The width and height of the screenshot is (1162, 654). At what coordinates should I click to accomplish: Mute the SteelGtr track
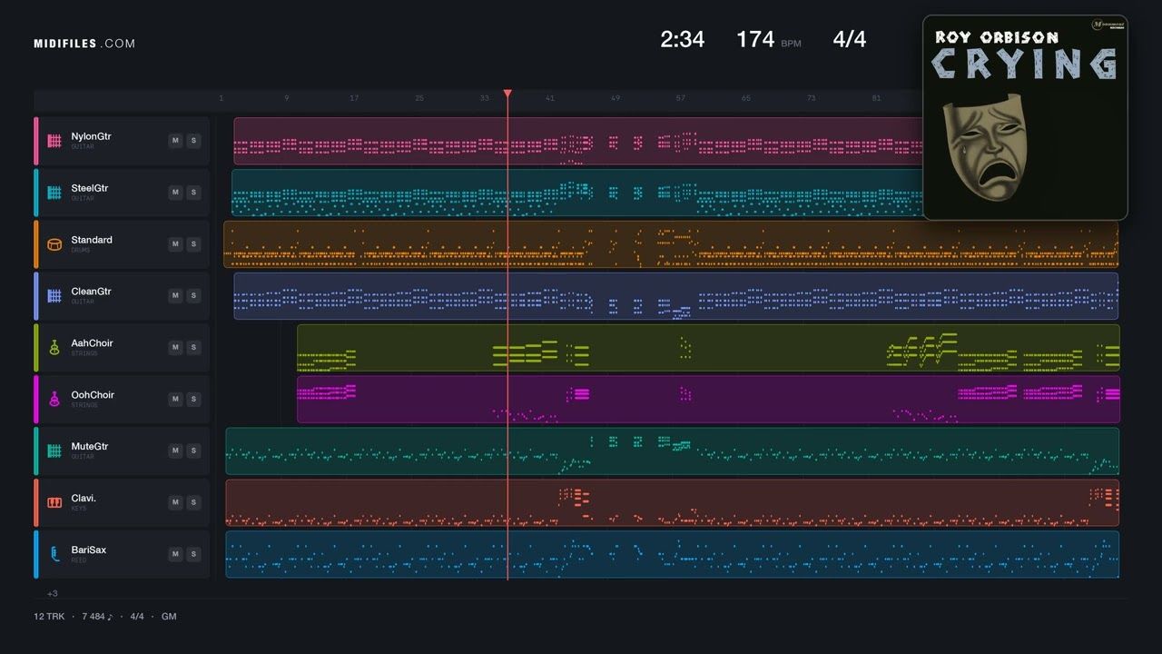[x=175, y=193]
